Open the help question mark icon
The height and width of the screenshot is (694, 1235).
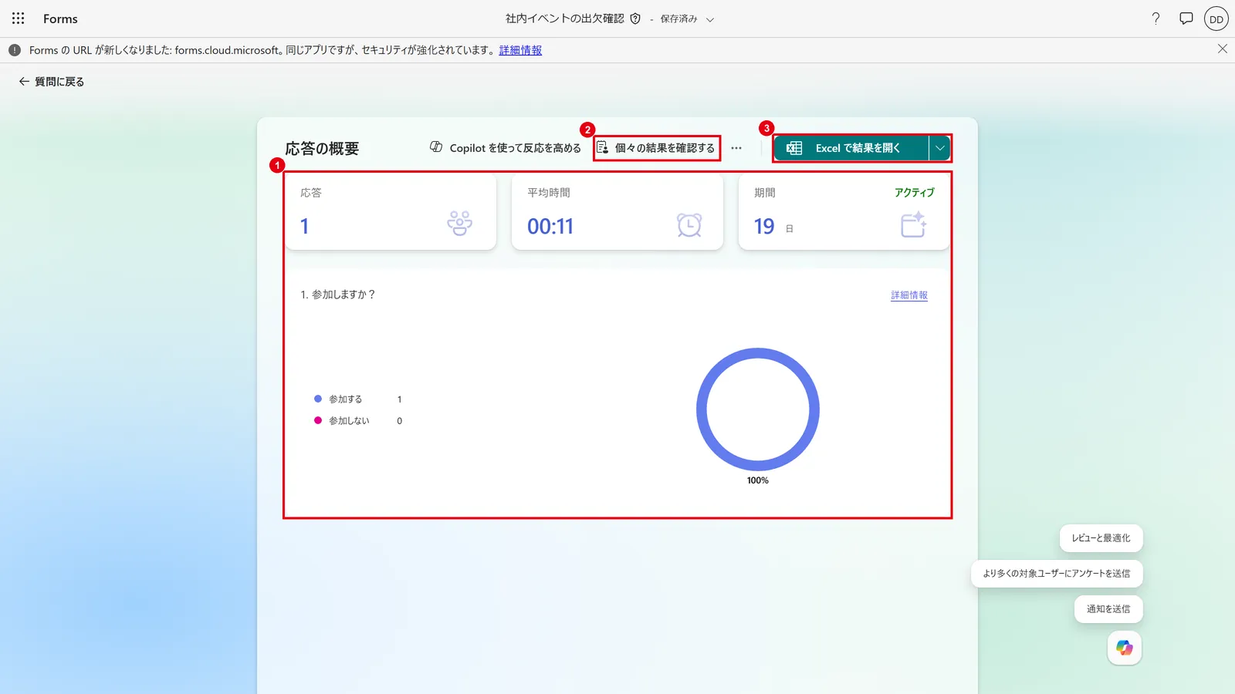click(x=1155, y=19)
